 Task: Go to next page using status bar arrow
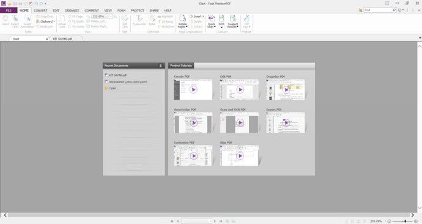(x=215, y=222)
